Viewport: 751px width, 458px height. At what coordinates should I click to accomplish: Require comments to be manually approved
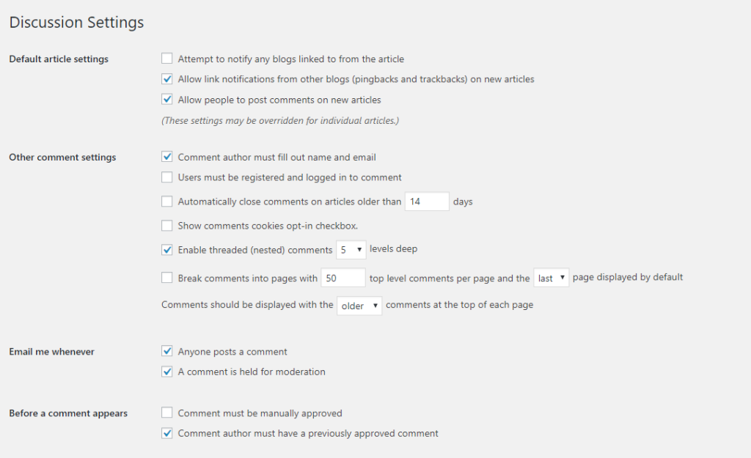pyautogui.click(x=167, y=413)
